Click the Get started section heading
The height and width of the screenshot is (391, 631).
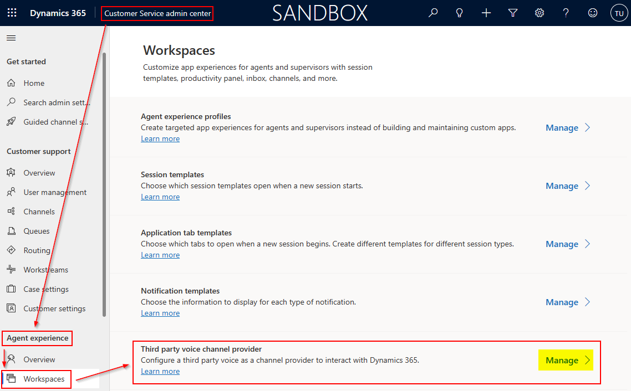[26, 61]
